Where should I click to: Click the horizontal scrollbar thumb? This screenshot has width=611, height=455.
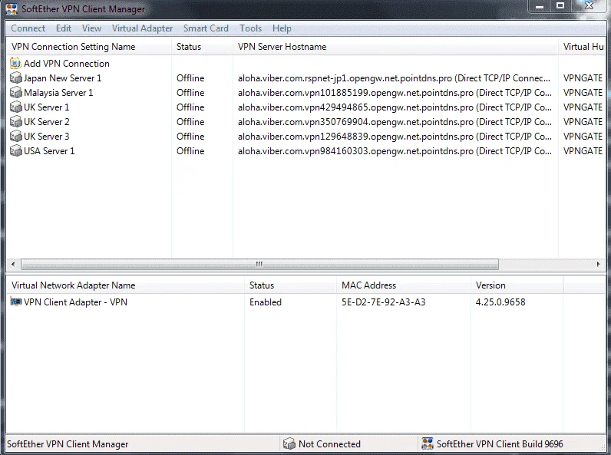259,264
